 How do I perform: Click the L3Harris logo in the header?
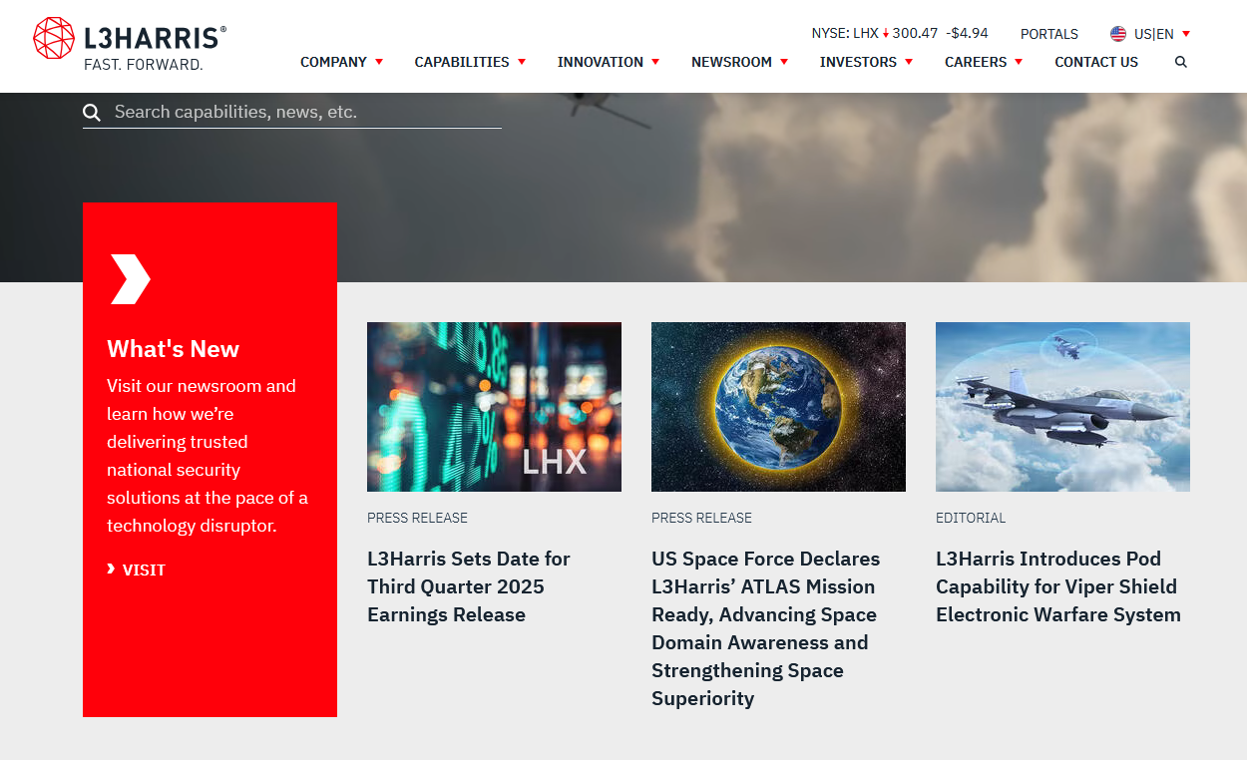pyautogui.click(x=130, y=45)
